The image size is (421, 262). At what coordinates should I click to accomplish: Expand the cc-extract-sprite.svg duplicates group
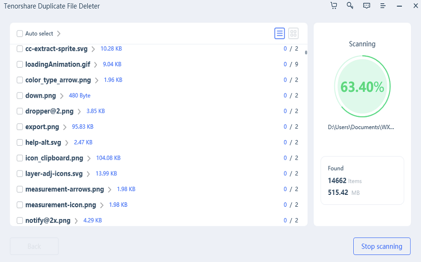pos(93,49)
